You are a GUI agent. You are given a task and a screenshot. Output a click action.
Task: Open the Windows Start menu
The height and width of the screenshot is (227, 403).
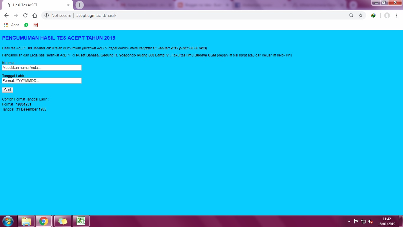coord(8,221)
